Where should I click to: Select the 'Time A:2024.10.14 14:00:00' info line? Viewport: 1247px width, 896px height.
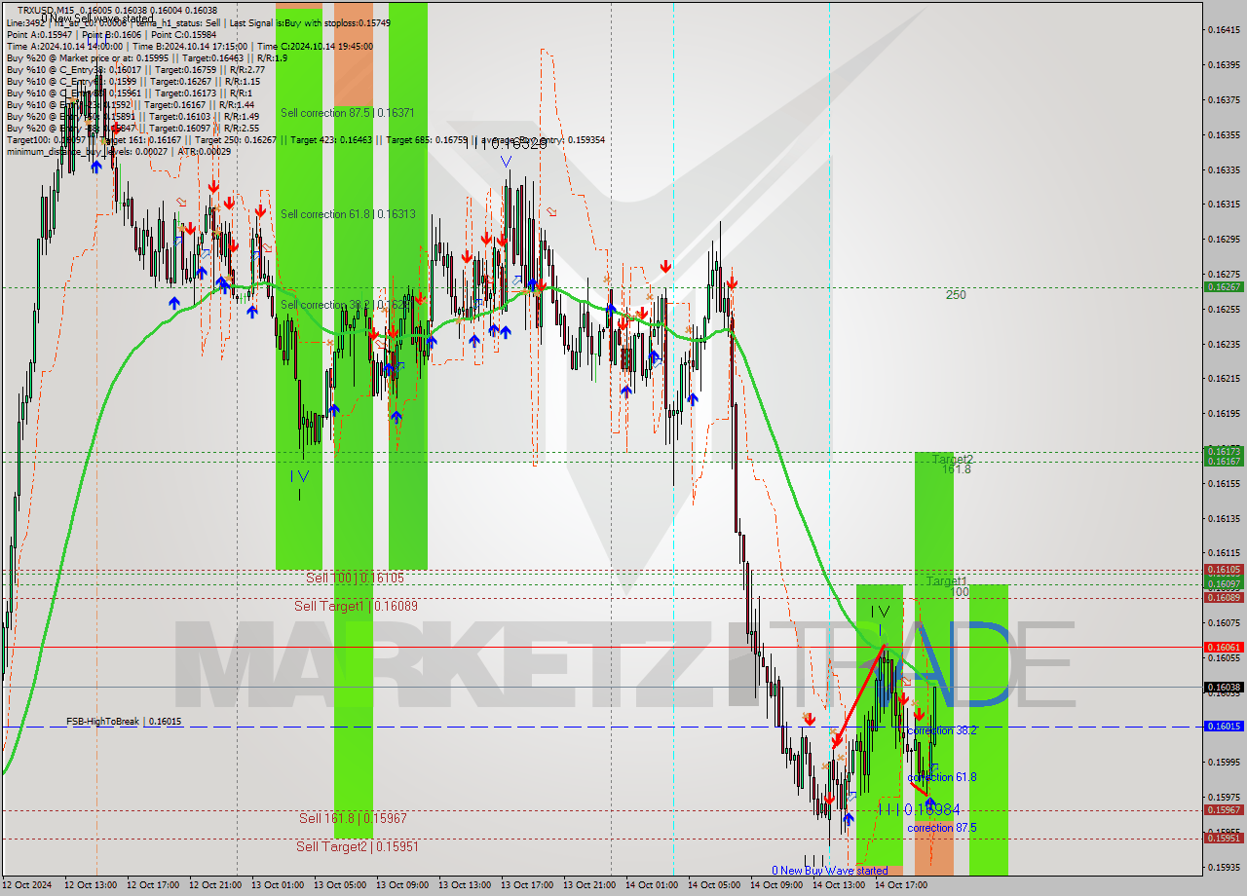(x=189, y=46)
